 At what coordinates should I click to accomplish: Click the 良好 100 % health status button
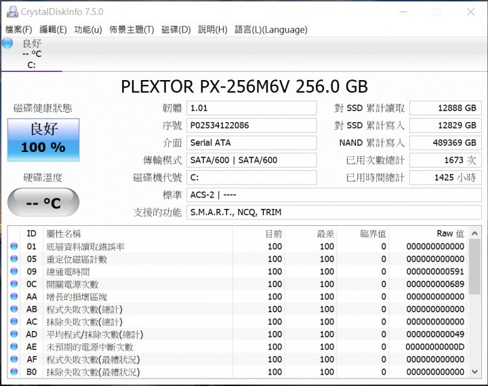click(43, 140)
